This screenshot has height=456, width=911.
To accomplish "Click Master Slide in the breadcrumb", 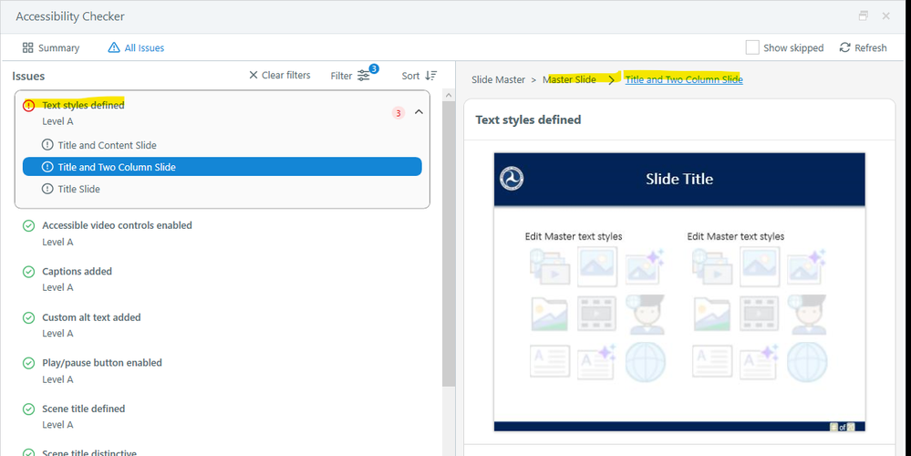I will coord(569,79).
